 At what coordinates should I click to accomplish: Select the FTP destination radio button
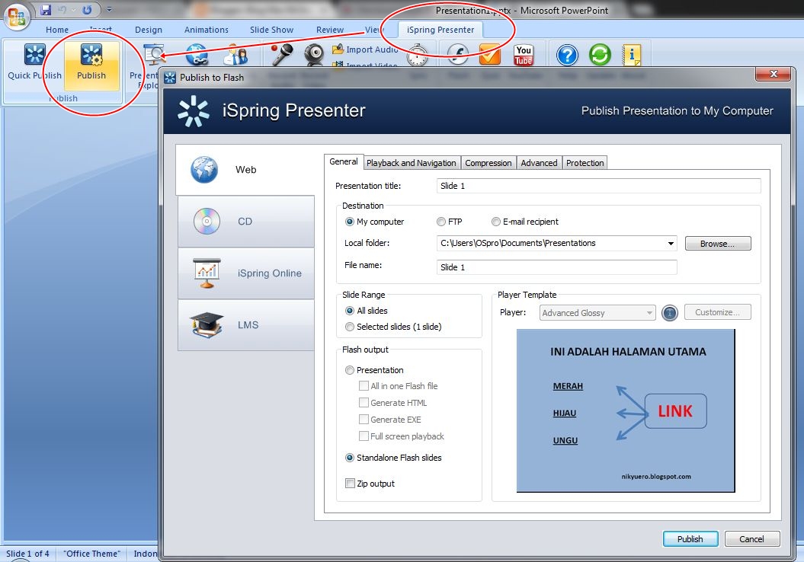[440, 222]
